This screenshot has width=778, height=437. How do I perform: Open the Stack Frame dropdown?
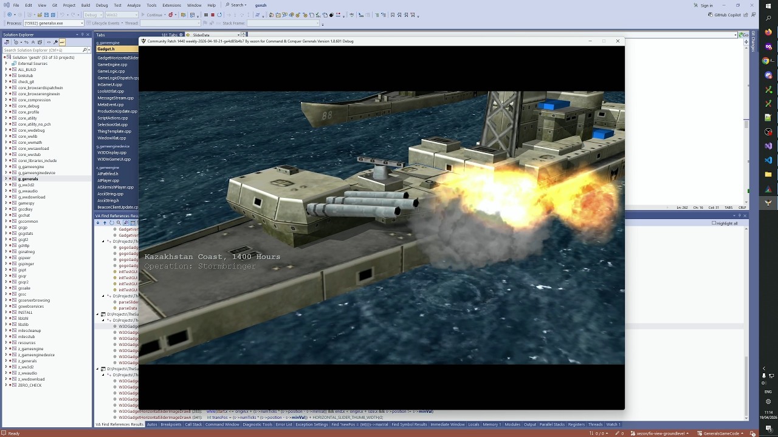coord(283,23)
